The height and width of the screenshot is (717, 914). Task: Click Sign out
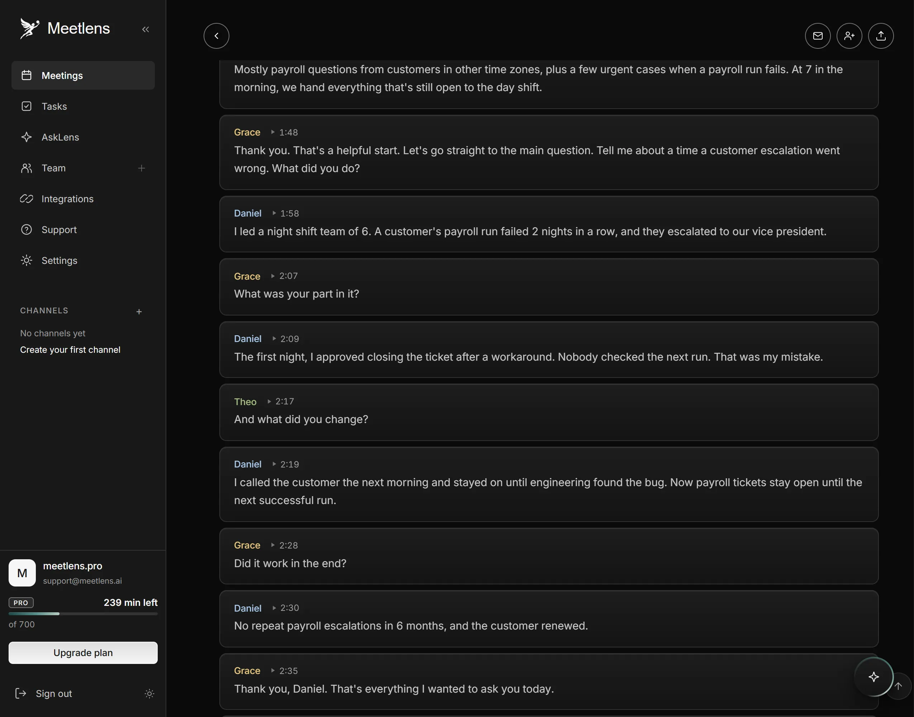44,693
